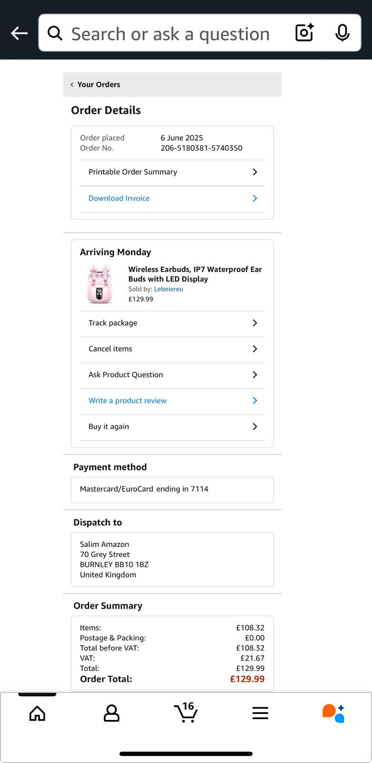This screenshot has height=763, width=372.
Task: Select Ask Product Question row
Action: (x=172, y=375)
